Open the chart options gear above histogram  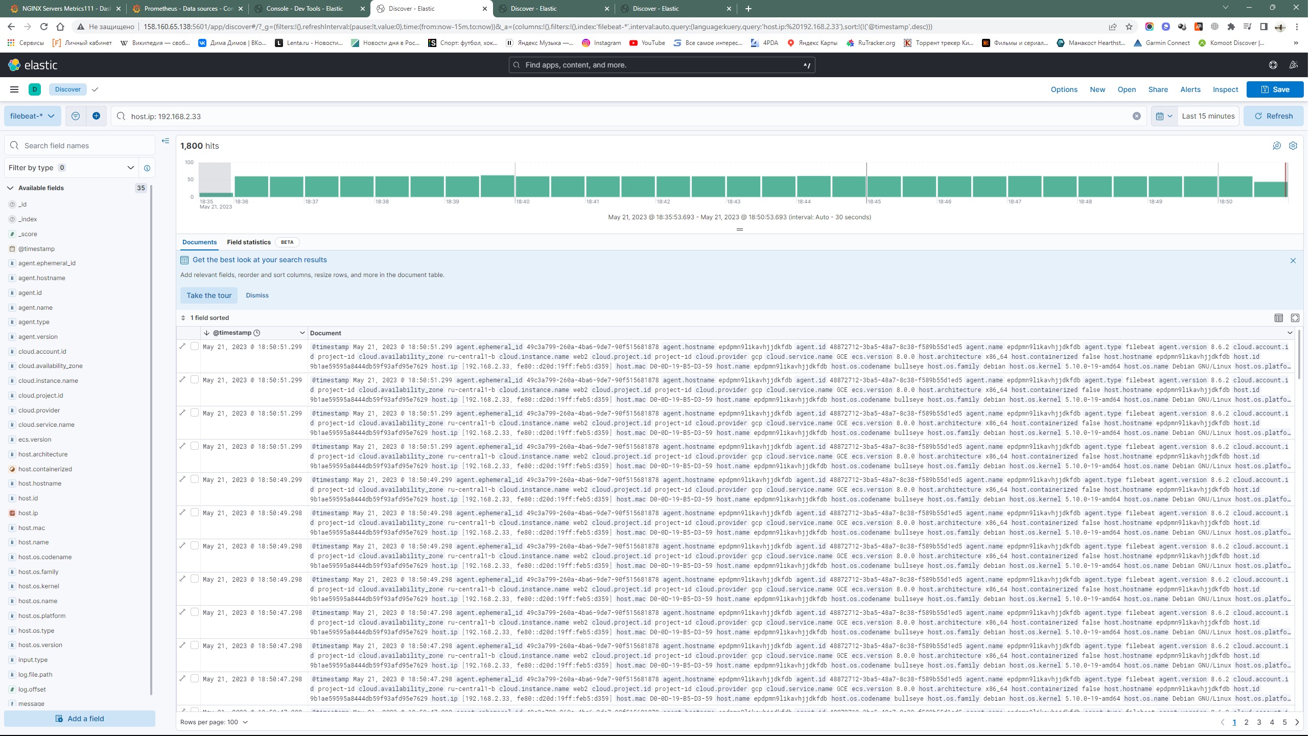click(1293, 146)
